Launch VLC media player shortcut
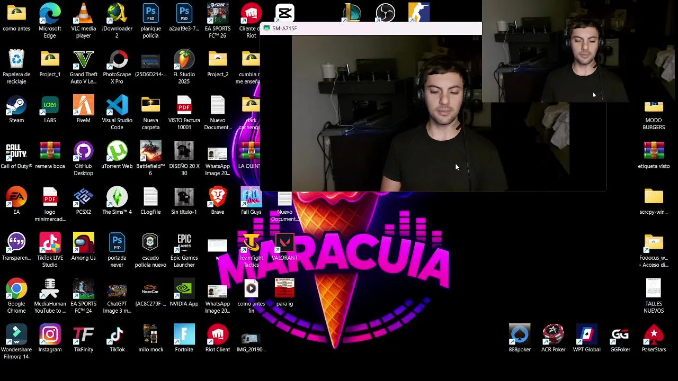The image size is (678, 381). click(x=84, y=20)
